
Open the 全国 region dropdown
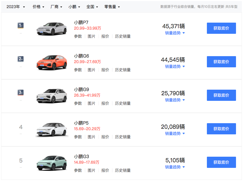click(x=92, y=7)
